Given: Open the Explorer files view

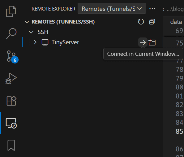Looking at the screenshot, I should tap(11, 11).
